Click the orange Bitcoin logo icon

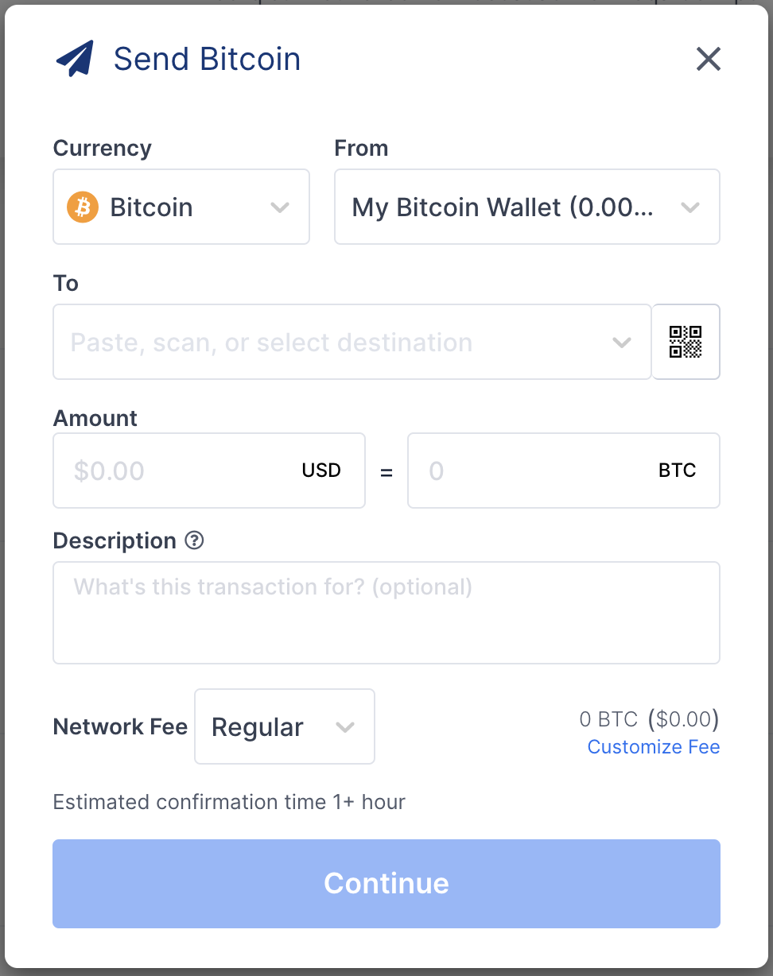click(83, 207)
